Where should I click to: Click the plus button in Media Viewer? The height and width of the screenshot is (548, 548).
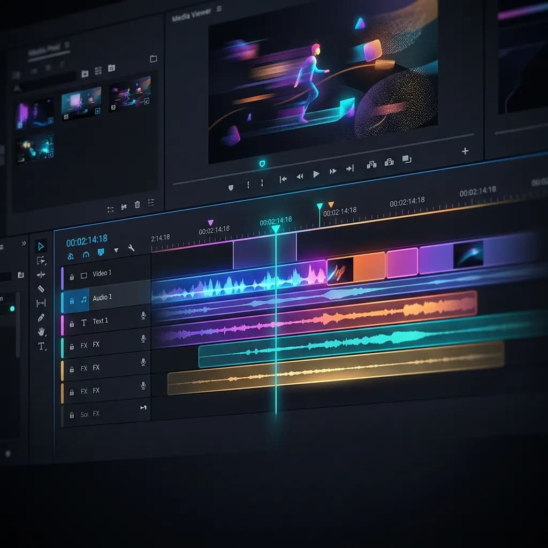(465, 151)
